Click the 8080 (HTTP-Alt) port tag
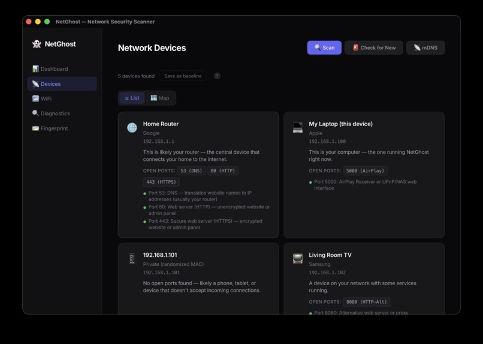Image resolution: width=483 pixels, height=344 pixels. pos(367,302)
